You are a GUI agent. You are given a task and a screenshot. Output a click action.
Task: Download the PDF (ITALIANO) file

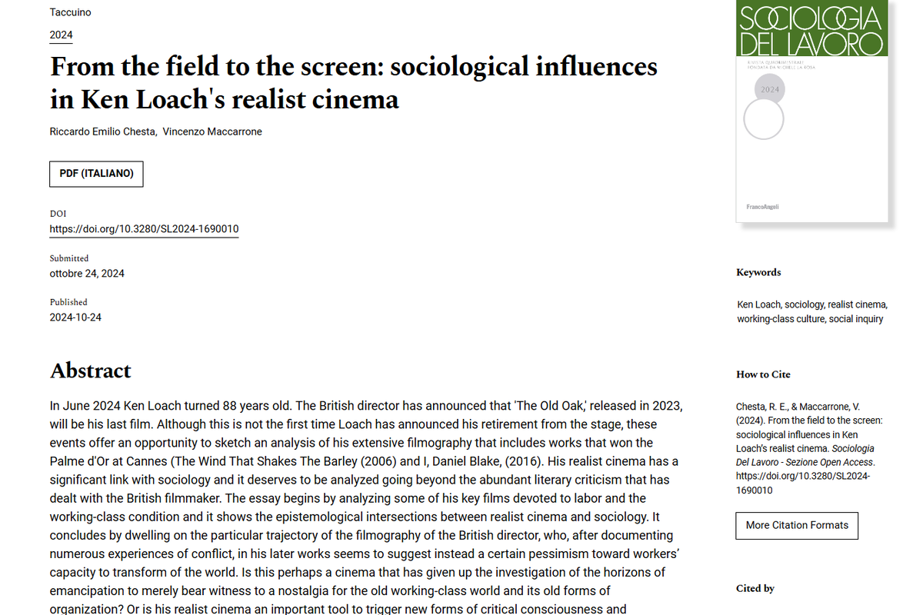[95, 174]
